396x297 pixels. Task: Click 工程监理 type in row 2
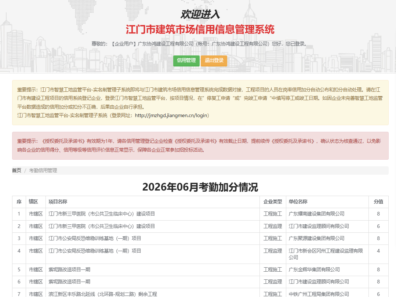point(273,226)
